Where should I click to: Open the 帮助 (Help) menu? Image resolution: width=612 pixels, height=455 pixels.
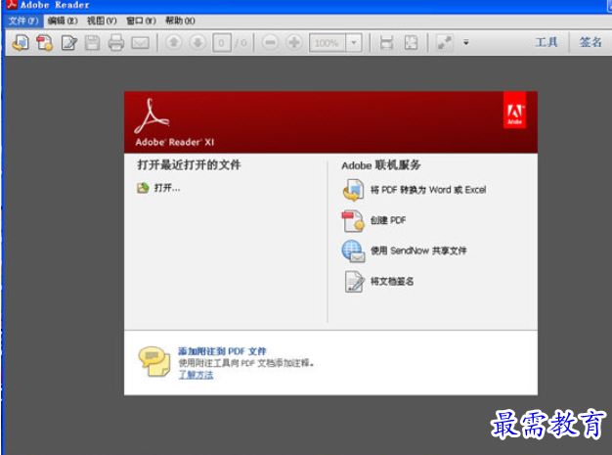click(x=180, y=21)
